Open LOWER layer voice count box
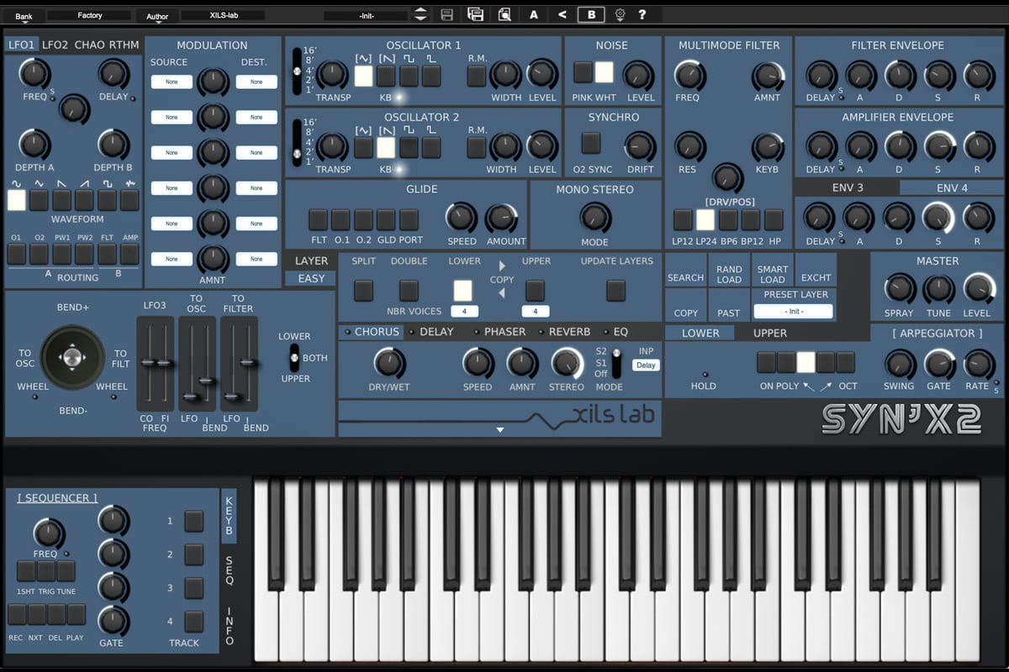Viewport: 1009px width, 672px height. (x=464, y=312)
